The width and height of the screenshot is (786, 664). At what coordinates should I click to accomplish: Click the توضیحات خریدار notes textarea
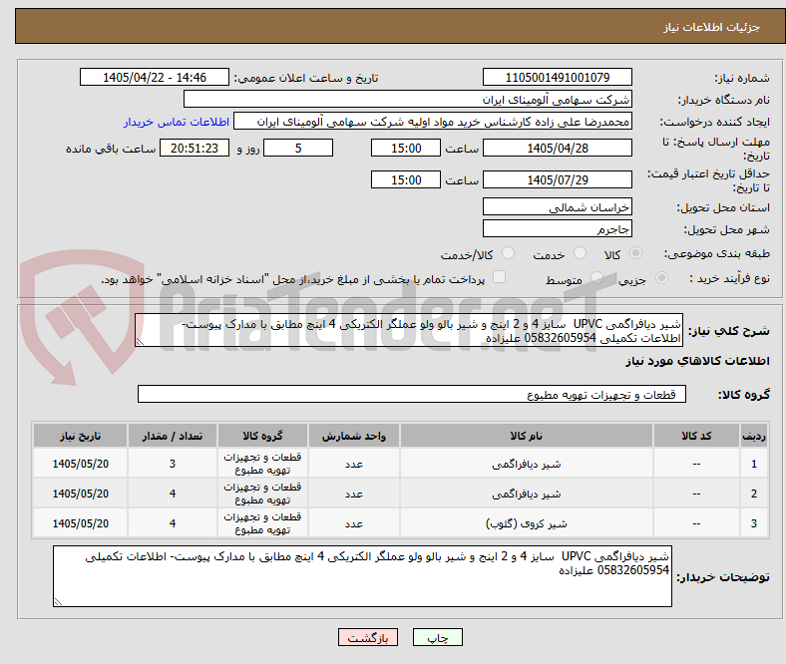(x=362, y=576)
